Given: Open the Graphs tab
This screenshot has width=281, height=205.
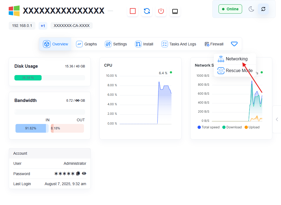Looking at the screenshot, I should pyautogui.click(x=87, y=44).
